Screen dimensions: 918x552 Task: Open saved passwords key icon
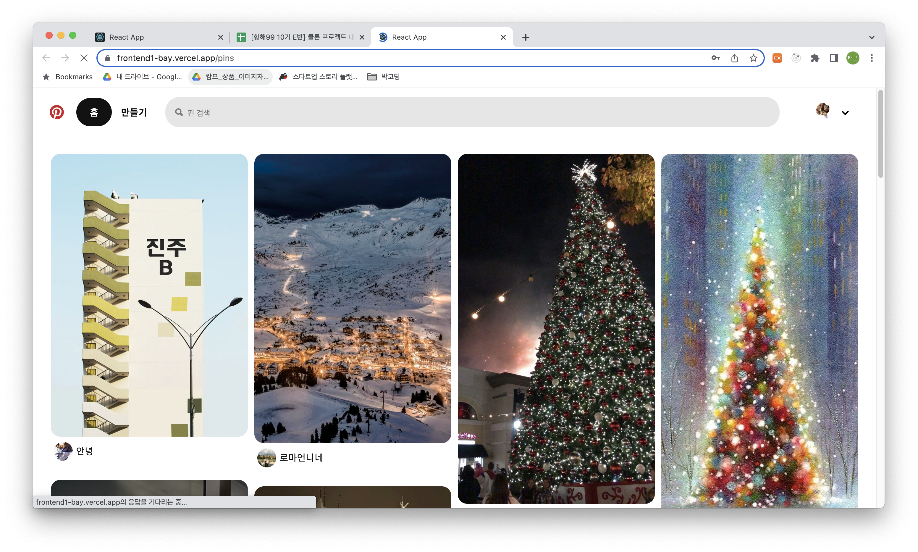tap(715, 58)
